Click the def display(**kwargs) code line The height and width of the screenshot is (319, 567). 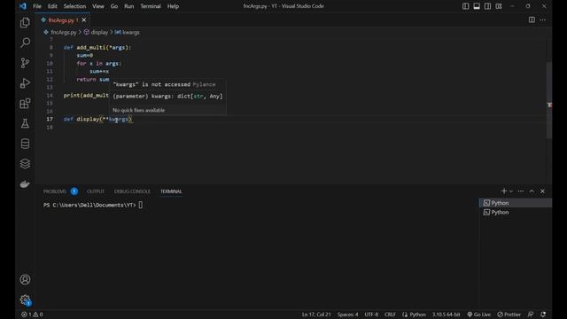pos(98,119)
